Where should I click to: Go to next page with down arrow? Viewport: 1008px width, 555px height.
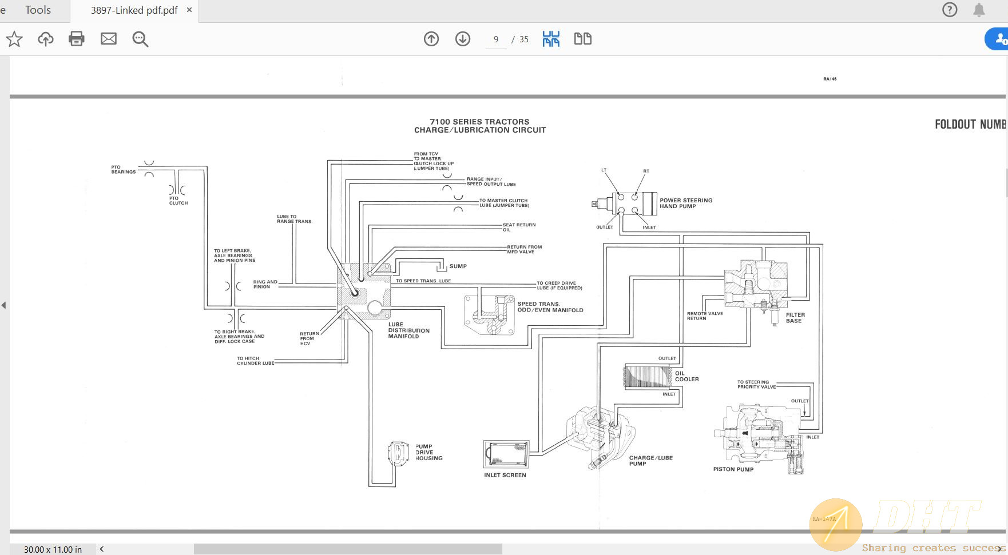462,39
